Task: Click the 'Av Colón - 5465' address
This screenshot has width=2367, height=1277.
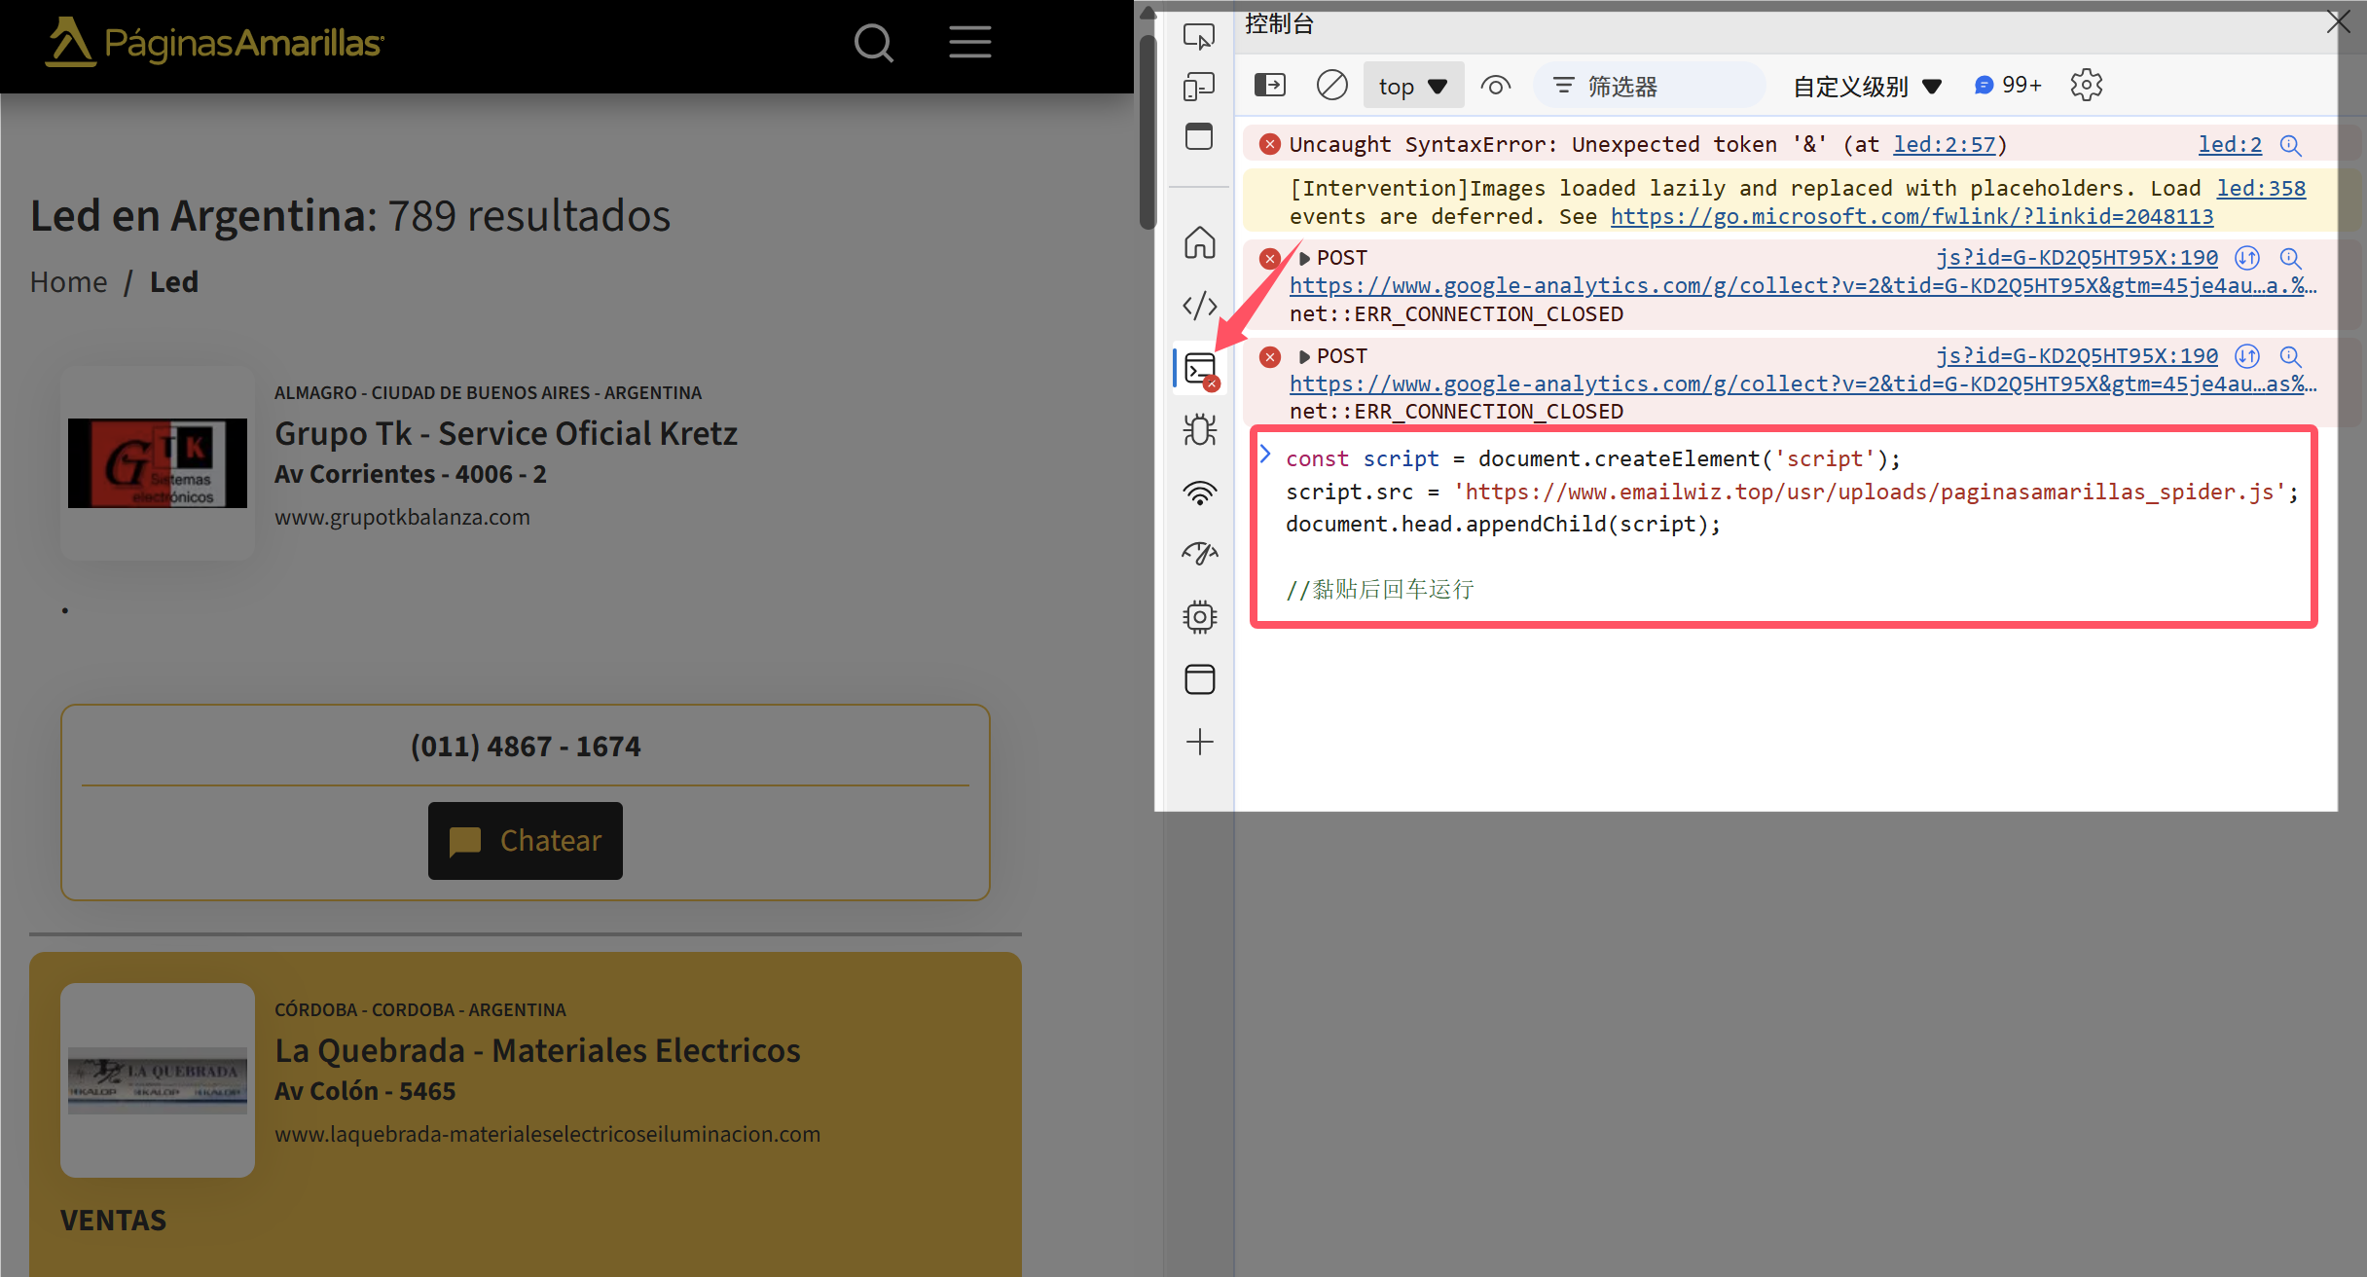Action: (365, 1091)
